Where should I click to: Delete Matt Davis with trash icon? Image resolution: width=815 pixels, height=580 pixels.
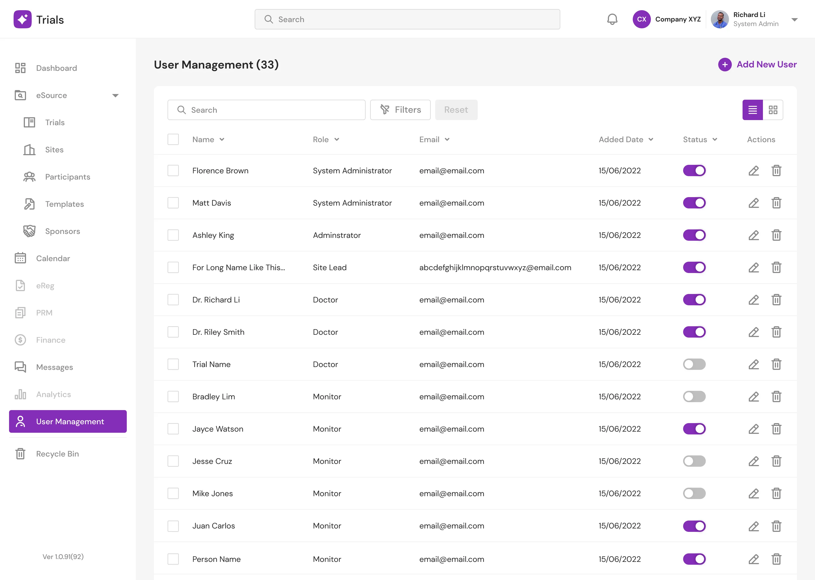click(x=776, y=203)
